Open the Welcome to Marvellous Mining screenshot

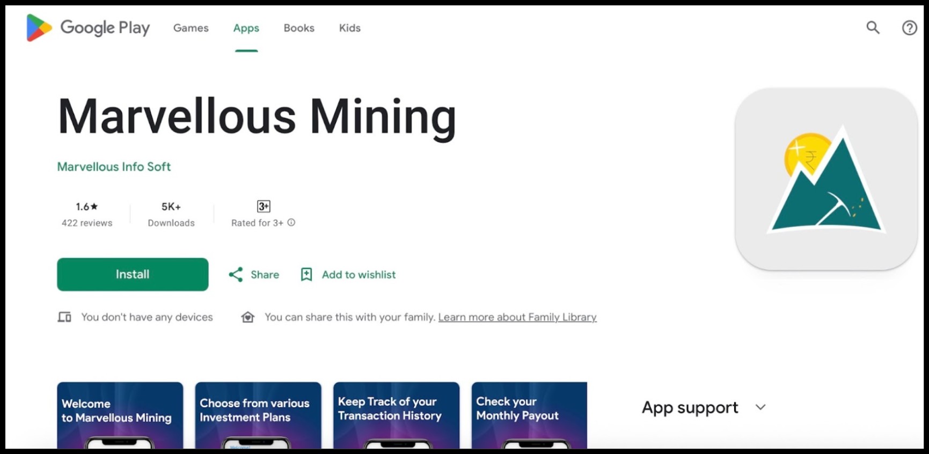120,415
